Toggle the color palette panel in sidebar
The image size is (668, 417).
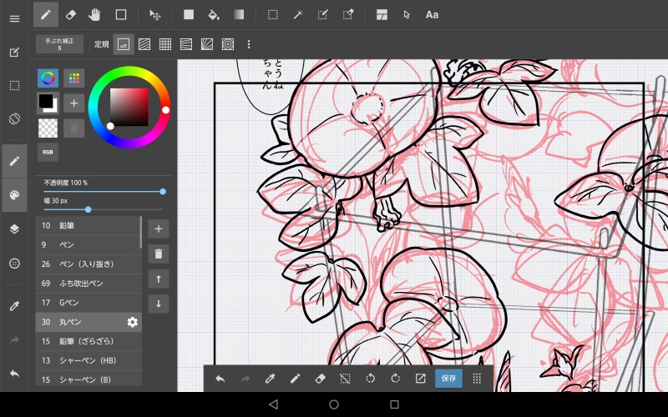point(14,195)
